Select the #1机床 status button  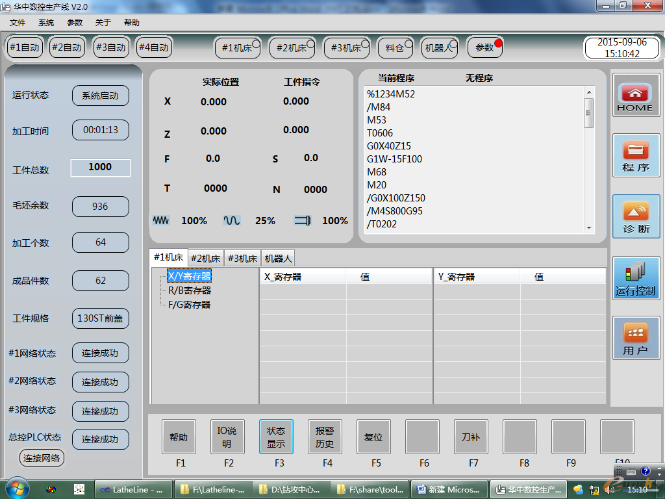(238, 47)
